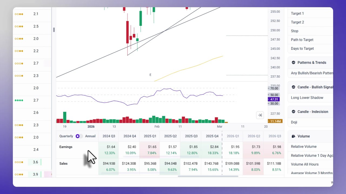Click the E earnings marker on chart
Image resolution: width=346 pixels, height=194 pixels.
150,75
